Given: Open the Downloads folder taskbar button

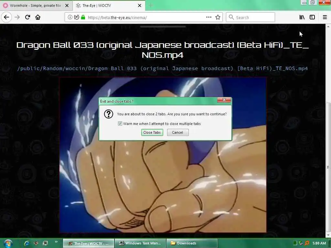Looking at the screenshot, I should coord(192,243).
